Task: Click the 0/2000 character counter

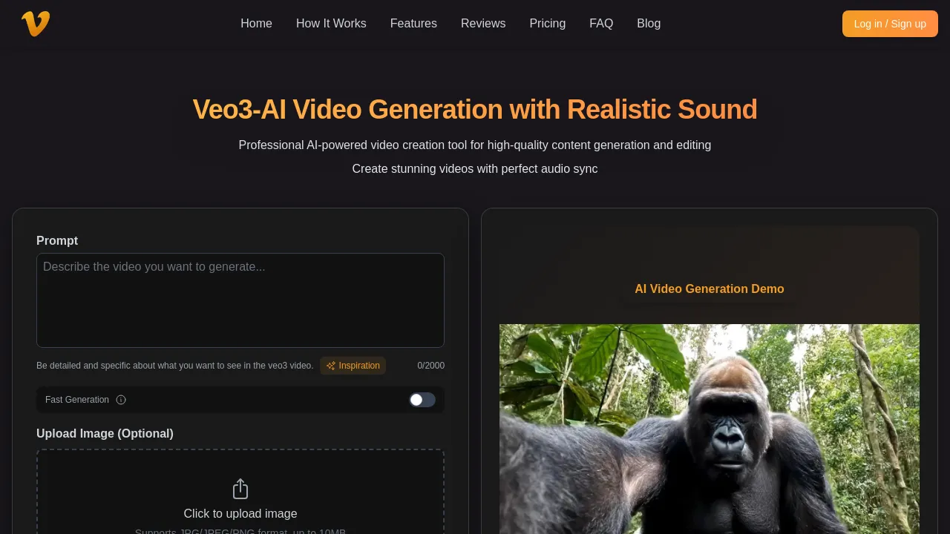Action: tap(431, 366)
